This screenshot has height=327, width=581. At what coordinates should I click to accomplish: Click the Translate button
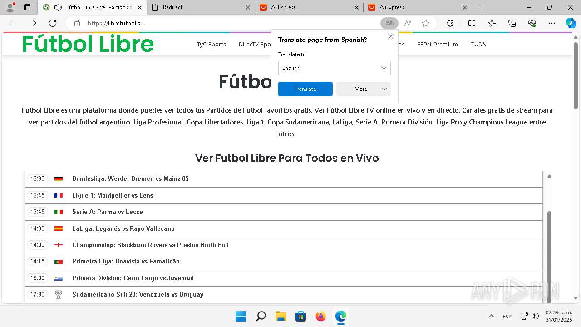coord(305,89)
